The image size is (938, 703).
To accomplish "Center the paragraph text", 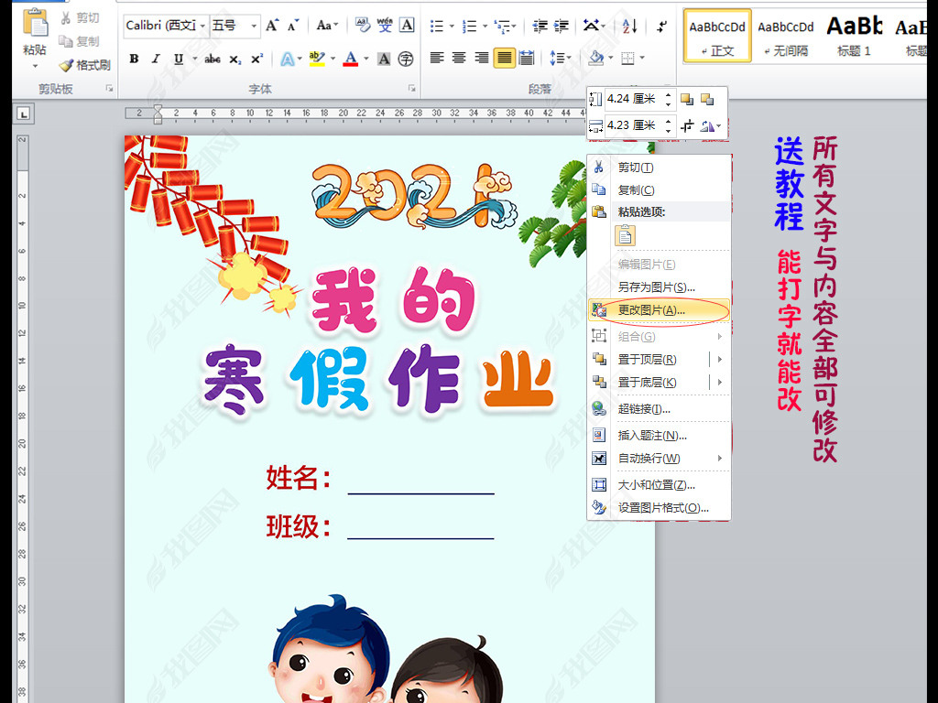I will [459, 58].
